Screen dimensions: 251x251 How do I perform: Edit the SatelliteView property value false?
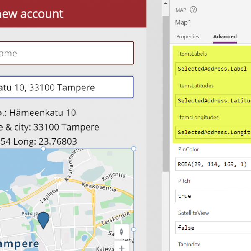tap(213, 228)
